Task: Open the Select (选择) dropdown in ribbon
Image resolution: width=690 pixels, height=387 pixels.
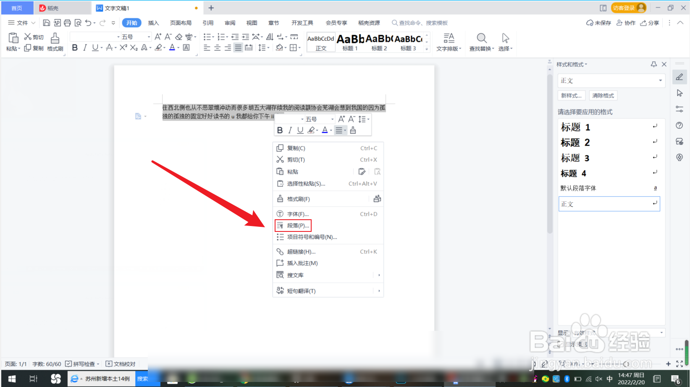Action: click(x=505, y=49)
